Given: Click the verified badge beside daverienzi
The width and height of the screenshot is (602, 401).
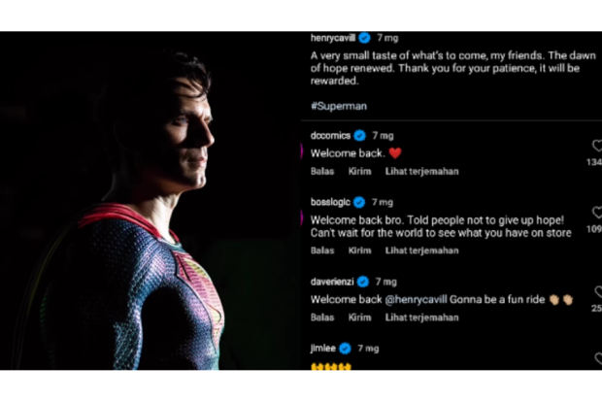Looking at the screenshot, I should tap(362, 282).
